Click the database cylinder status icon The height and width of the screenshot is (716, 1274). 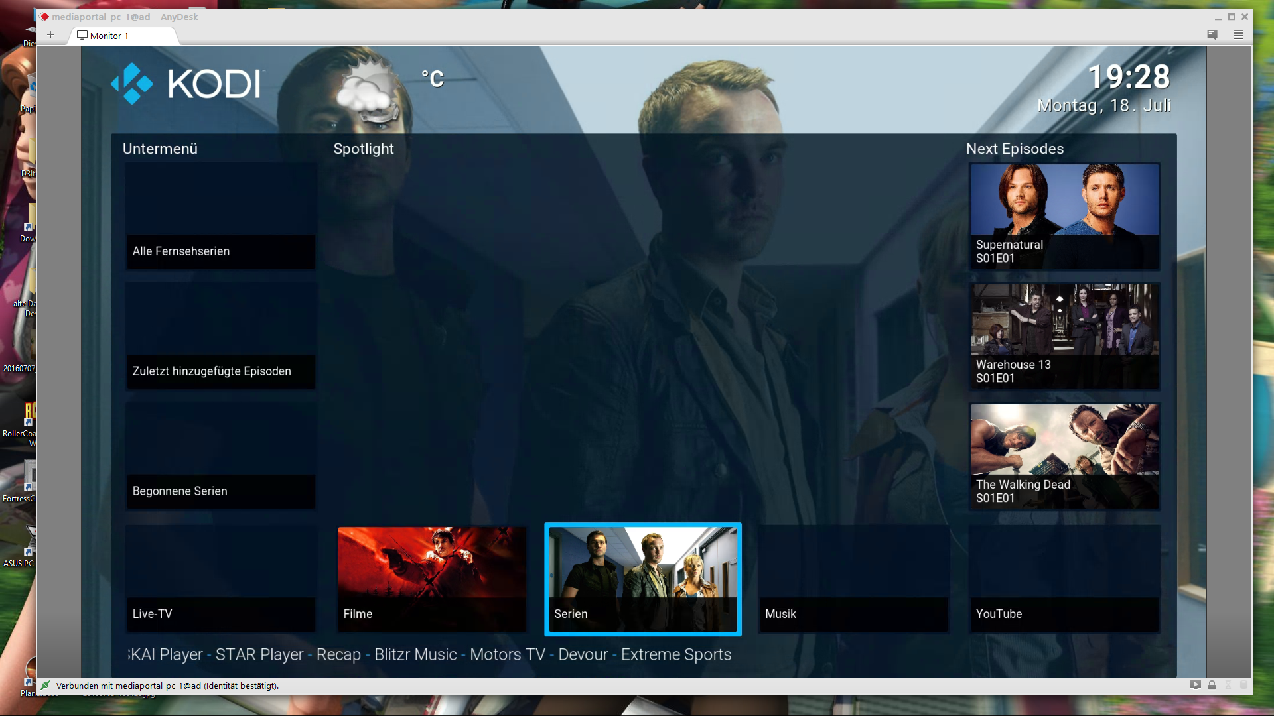click(1243, 685)
